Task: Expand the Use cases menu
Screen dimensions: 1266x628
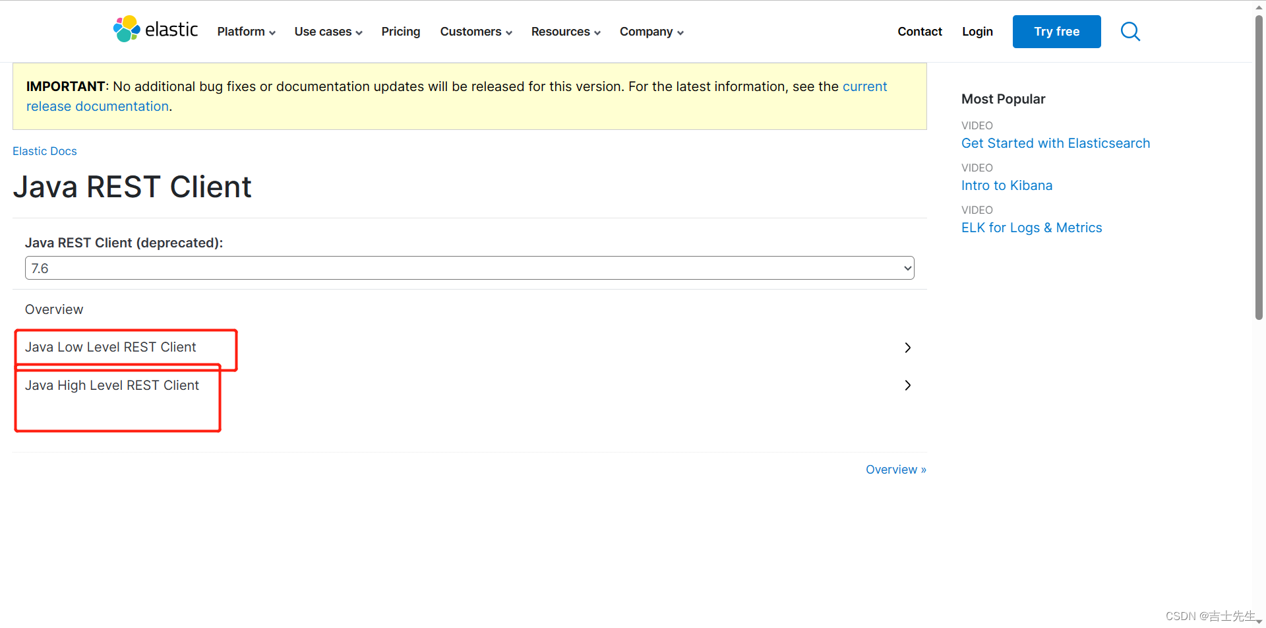Action: coord(328,32)
